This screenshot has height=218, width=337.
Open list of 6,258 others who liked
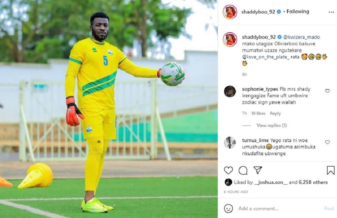click(x=313, y=182)
